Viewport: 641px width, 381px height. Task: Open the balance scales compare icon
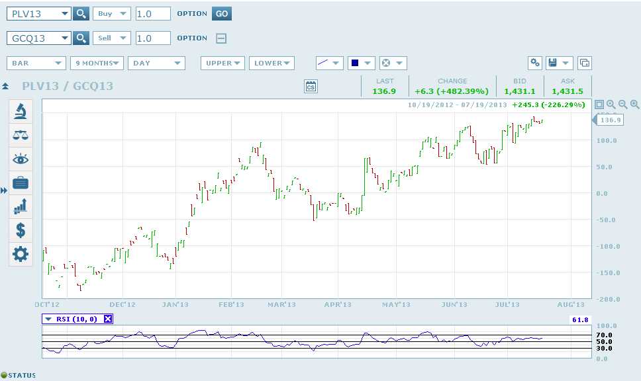point(21,135)
